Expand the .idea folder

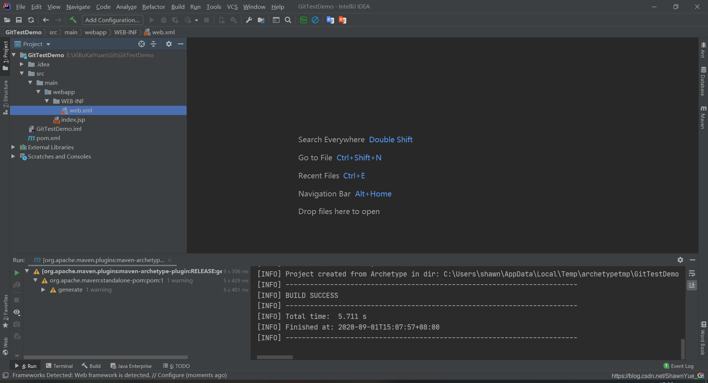click(22, 64)
